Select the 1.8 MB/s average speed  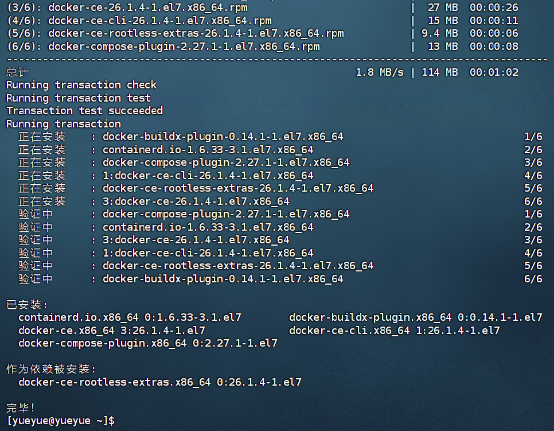coord(380,72)
